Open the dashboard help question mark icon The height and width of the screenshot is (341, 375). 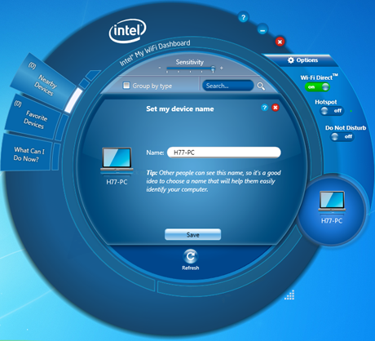[x=243, y=18]
